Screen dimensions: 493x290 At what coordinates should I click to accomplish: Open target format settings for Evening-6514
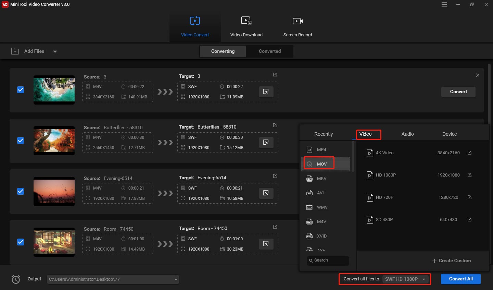pyautogui.click(x=266, y=193)
